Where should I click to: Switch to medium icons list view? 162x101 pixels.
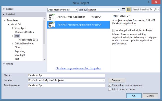[x=128, y=10]
